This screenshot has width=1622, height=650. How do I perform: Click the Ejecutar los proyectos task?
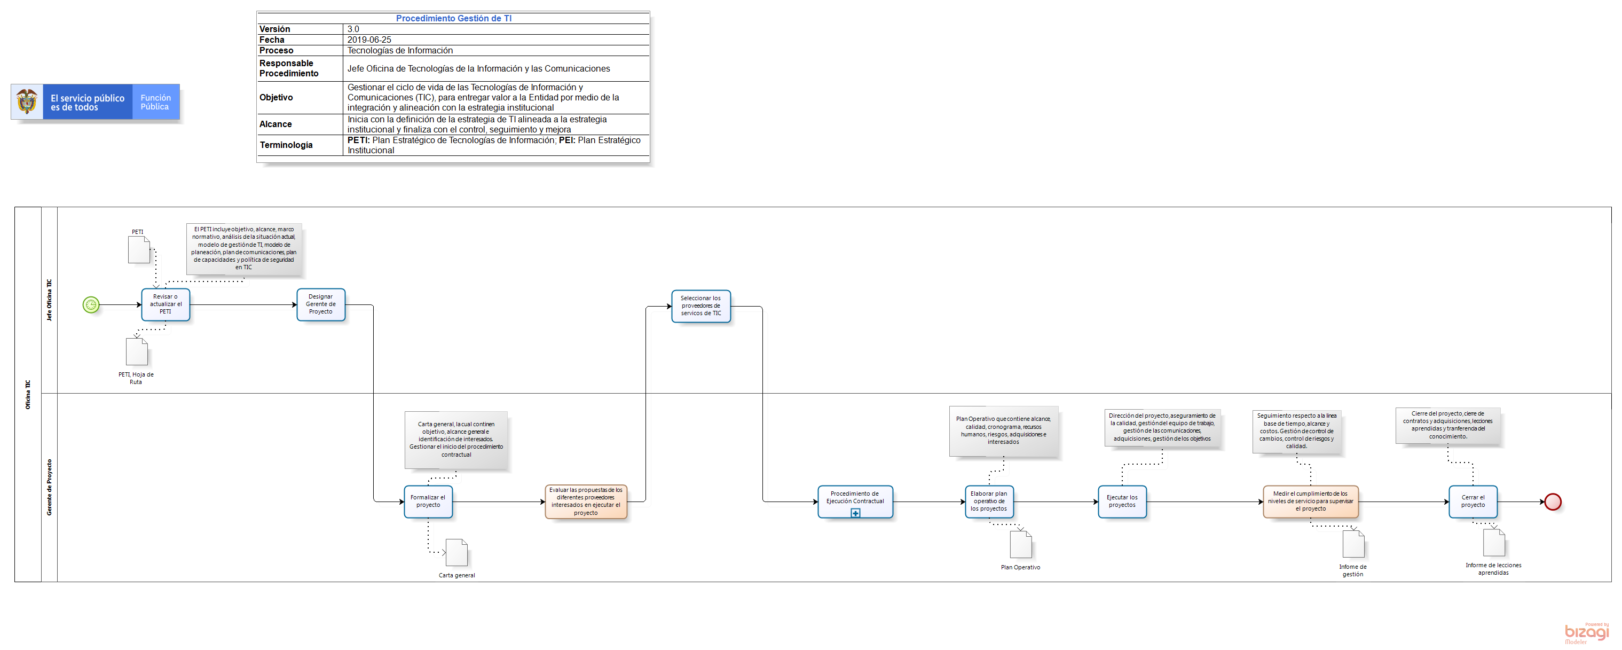[1122, 502]
